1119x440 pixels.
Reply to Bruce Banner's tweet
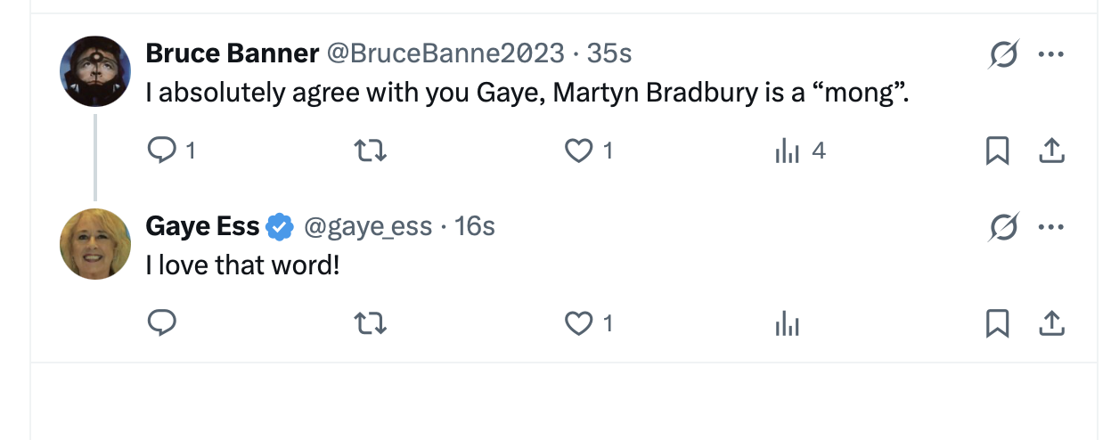point(161,152)
